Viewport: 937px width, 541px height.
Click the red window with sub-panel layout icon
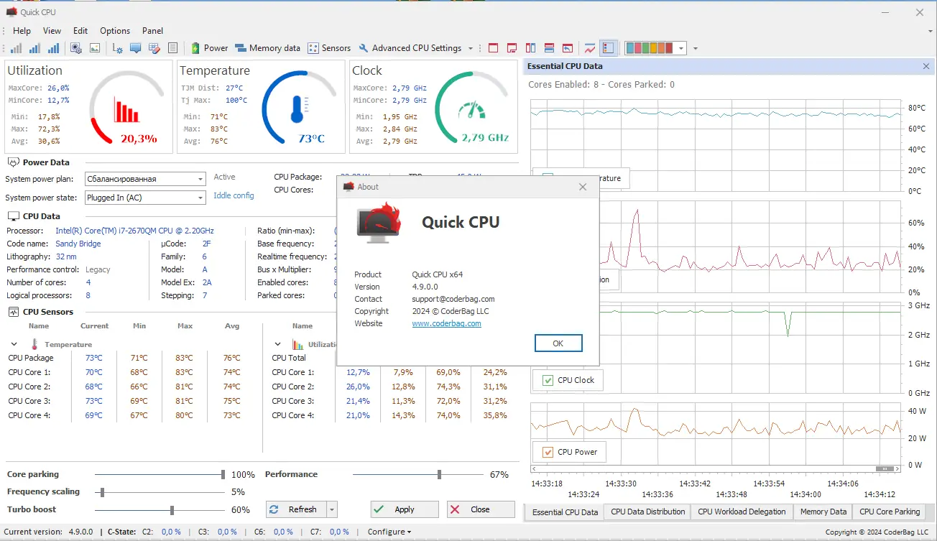[x=512, y=48]
